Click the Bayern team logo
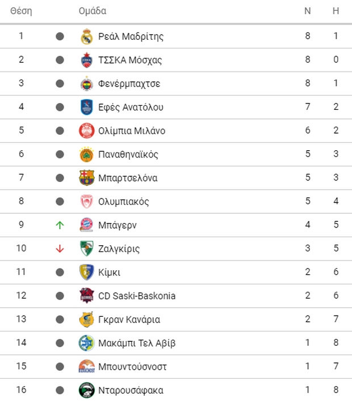This screenshot has height=405, width=352. click(86, 225)
